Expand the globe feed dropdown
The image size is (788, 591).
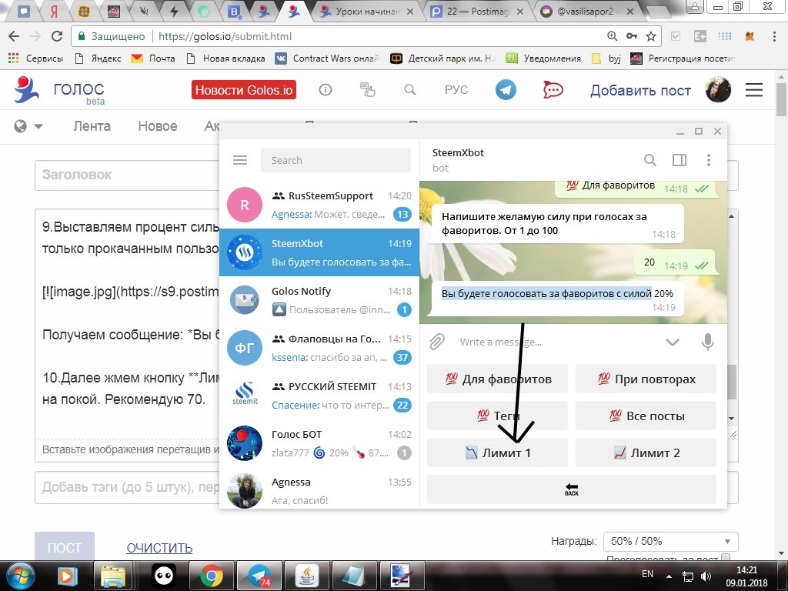point(28,126)
